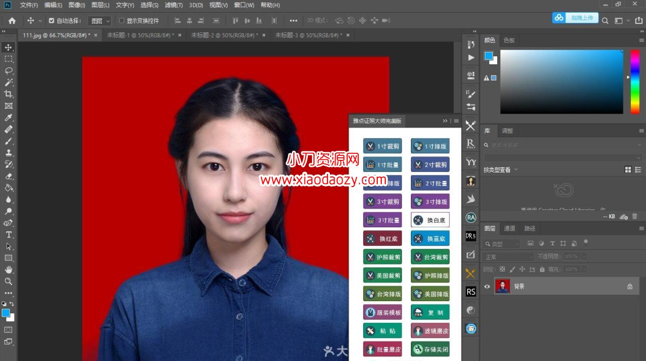Select the Clone Stamp tool
Viewport: 646px width, 361px height.
pos(9,153)
